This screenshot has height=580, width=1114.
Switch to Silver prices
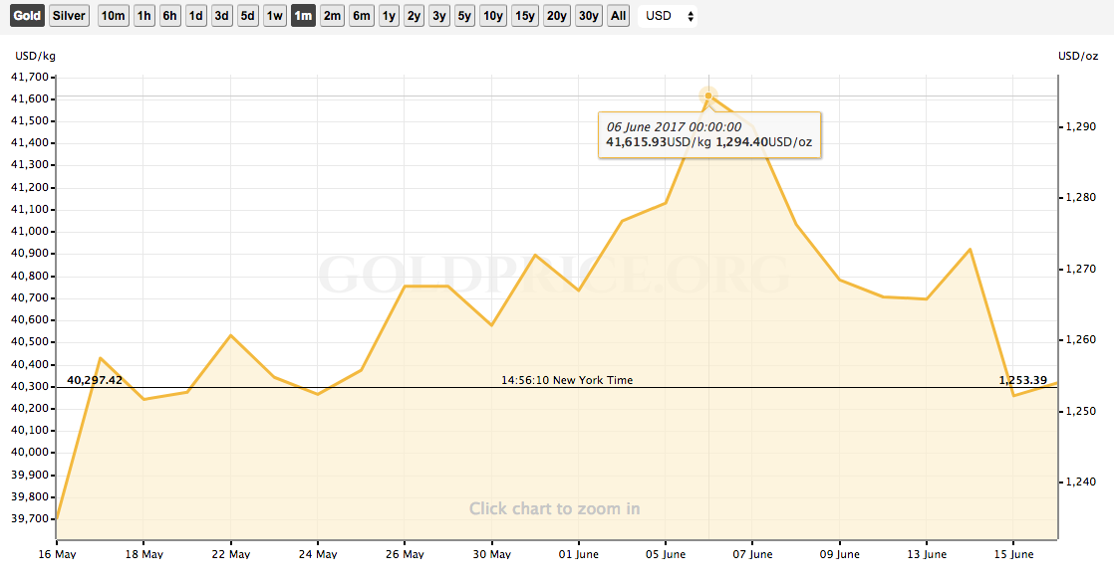click(69, 16)
